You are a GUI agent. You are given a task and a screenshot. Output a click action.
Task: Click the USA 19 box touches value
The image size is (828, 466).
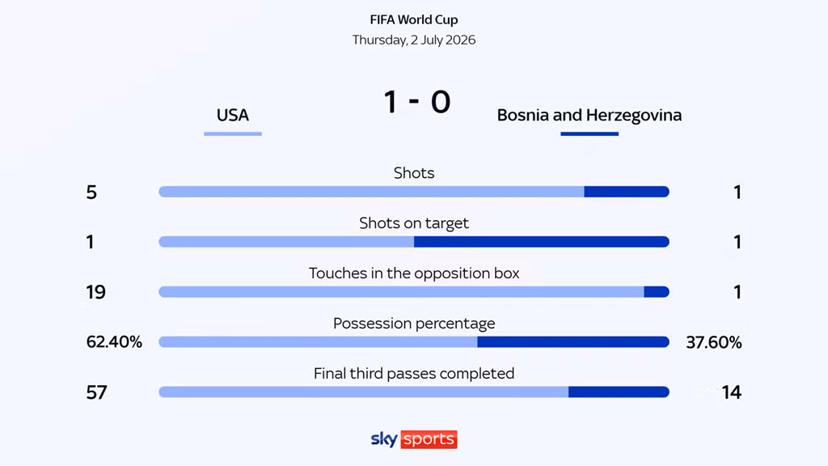click(96, 292)
